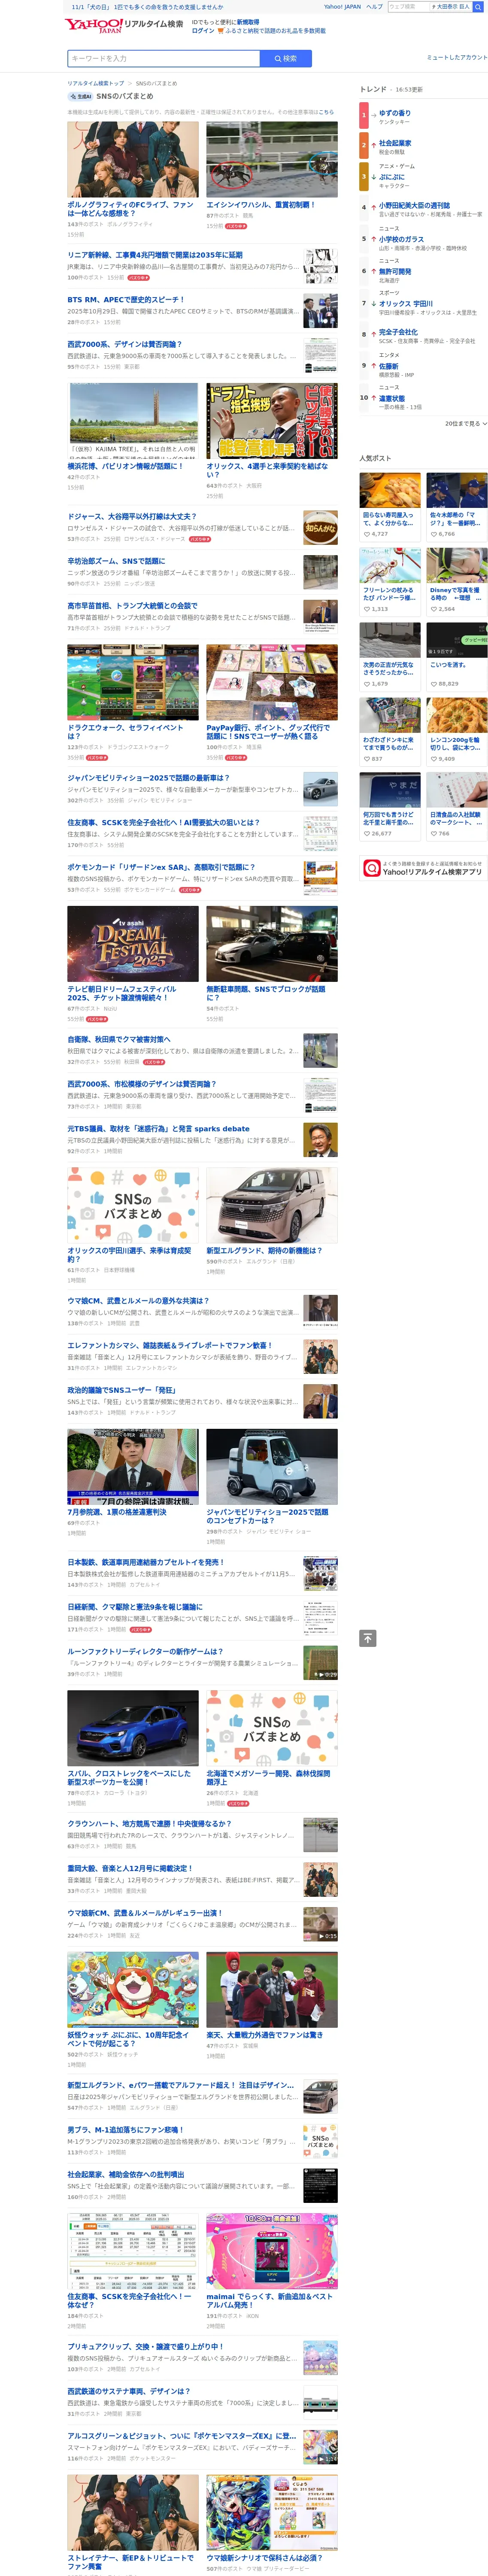Open 自衛隊、秋田県でクマ被害対策へ headline
The image size is (488, 2576).
[118, 1039]
